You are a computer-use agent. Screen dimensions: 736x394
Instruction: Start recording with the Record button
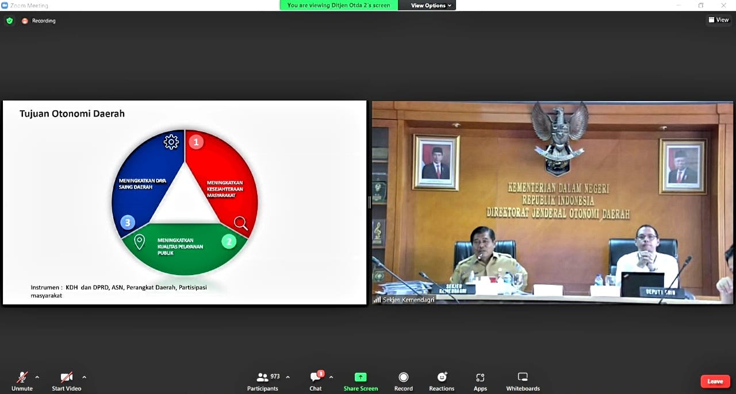coord(403,381)
